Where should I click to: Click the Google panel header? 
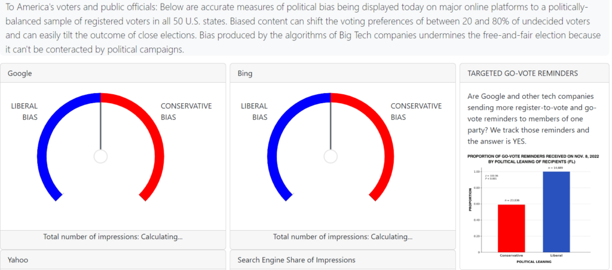20,73
